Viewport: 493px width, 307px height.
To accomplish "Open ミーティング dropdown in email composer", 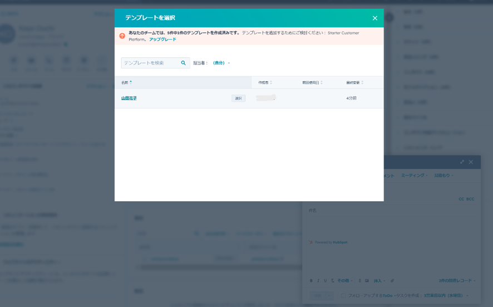I will tap(414, 176).
